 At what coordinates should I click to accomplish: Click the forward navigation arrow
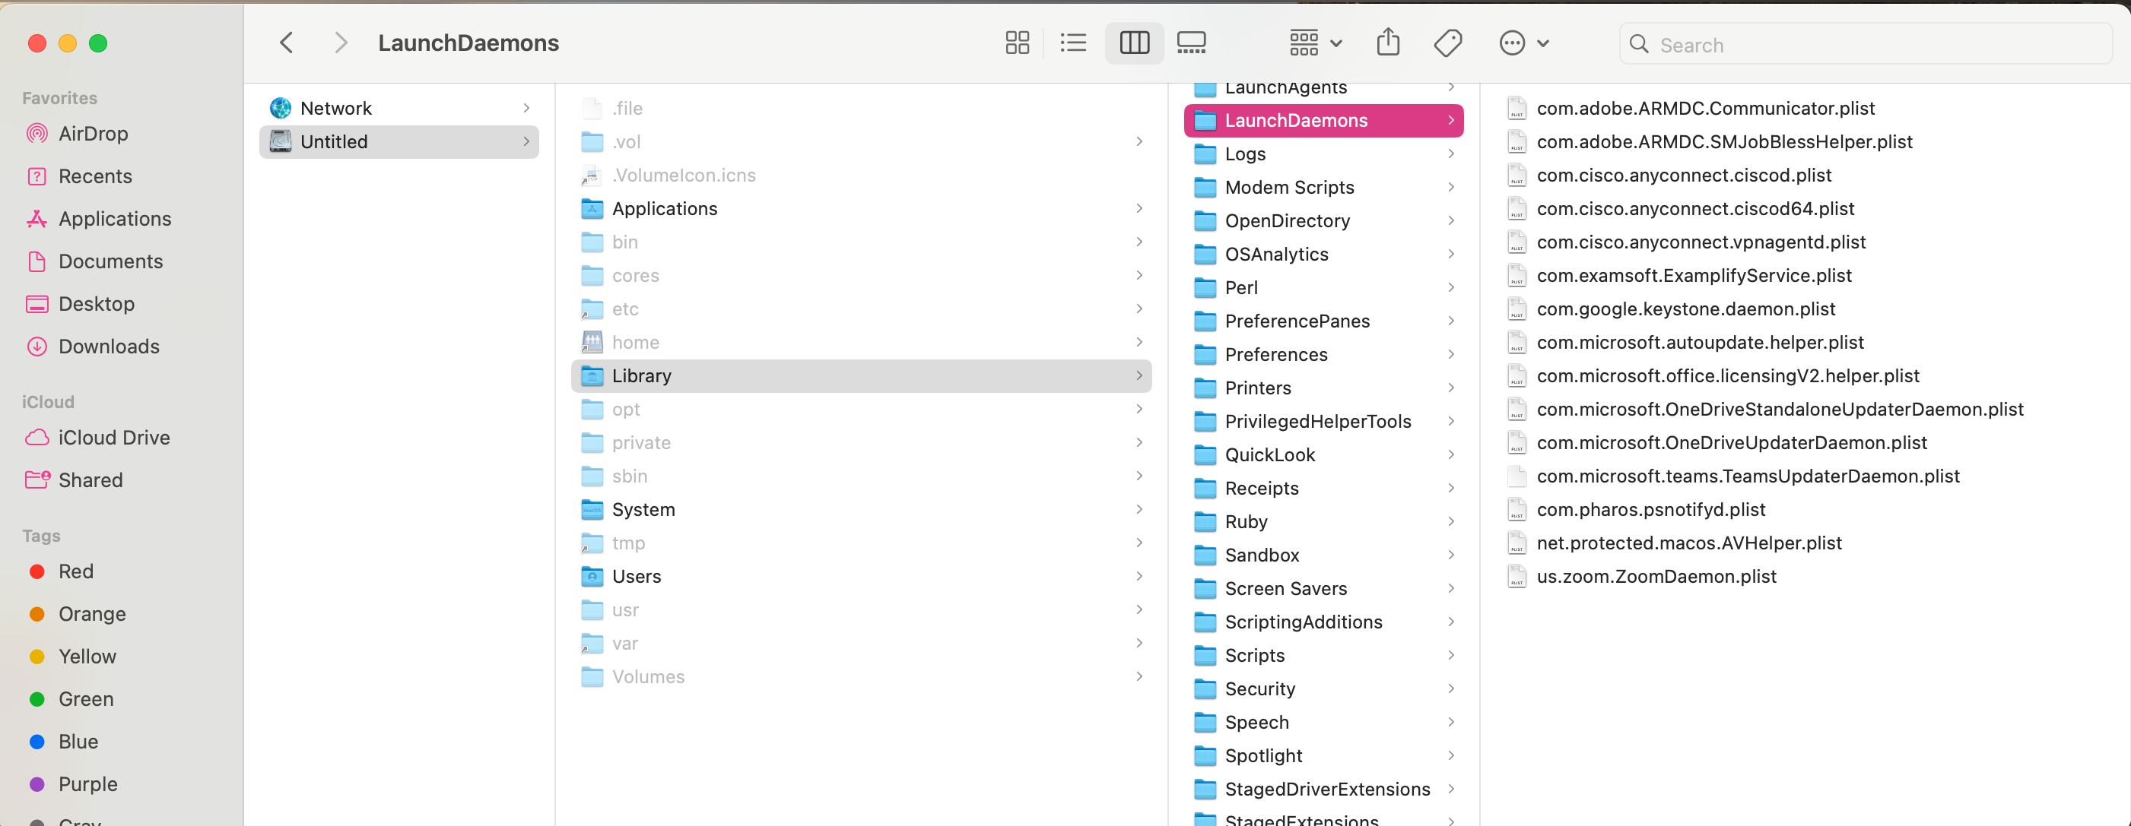pos(340,43)
